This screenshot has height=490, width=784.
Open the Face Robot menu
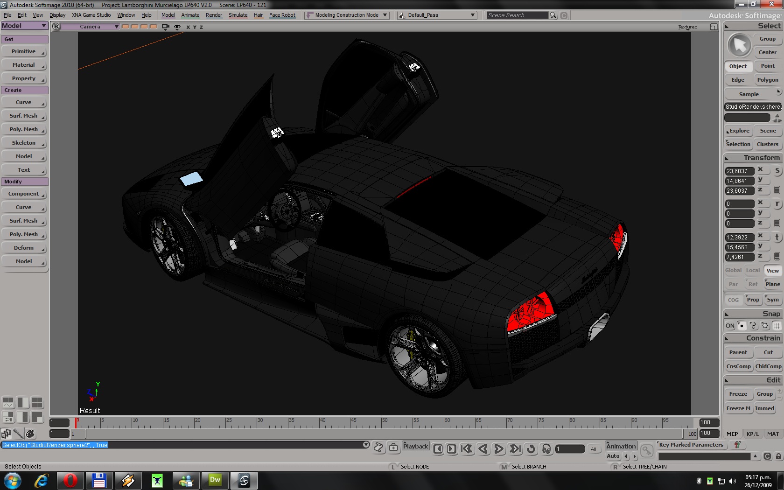click(x=282, y=15)
